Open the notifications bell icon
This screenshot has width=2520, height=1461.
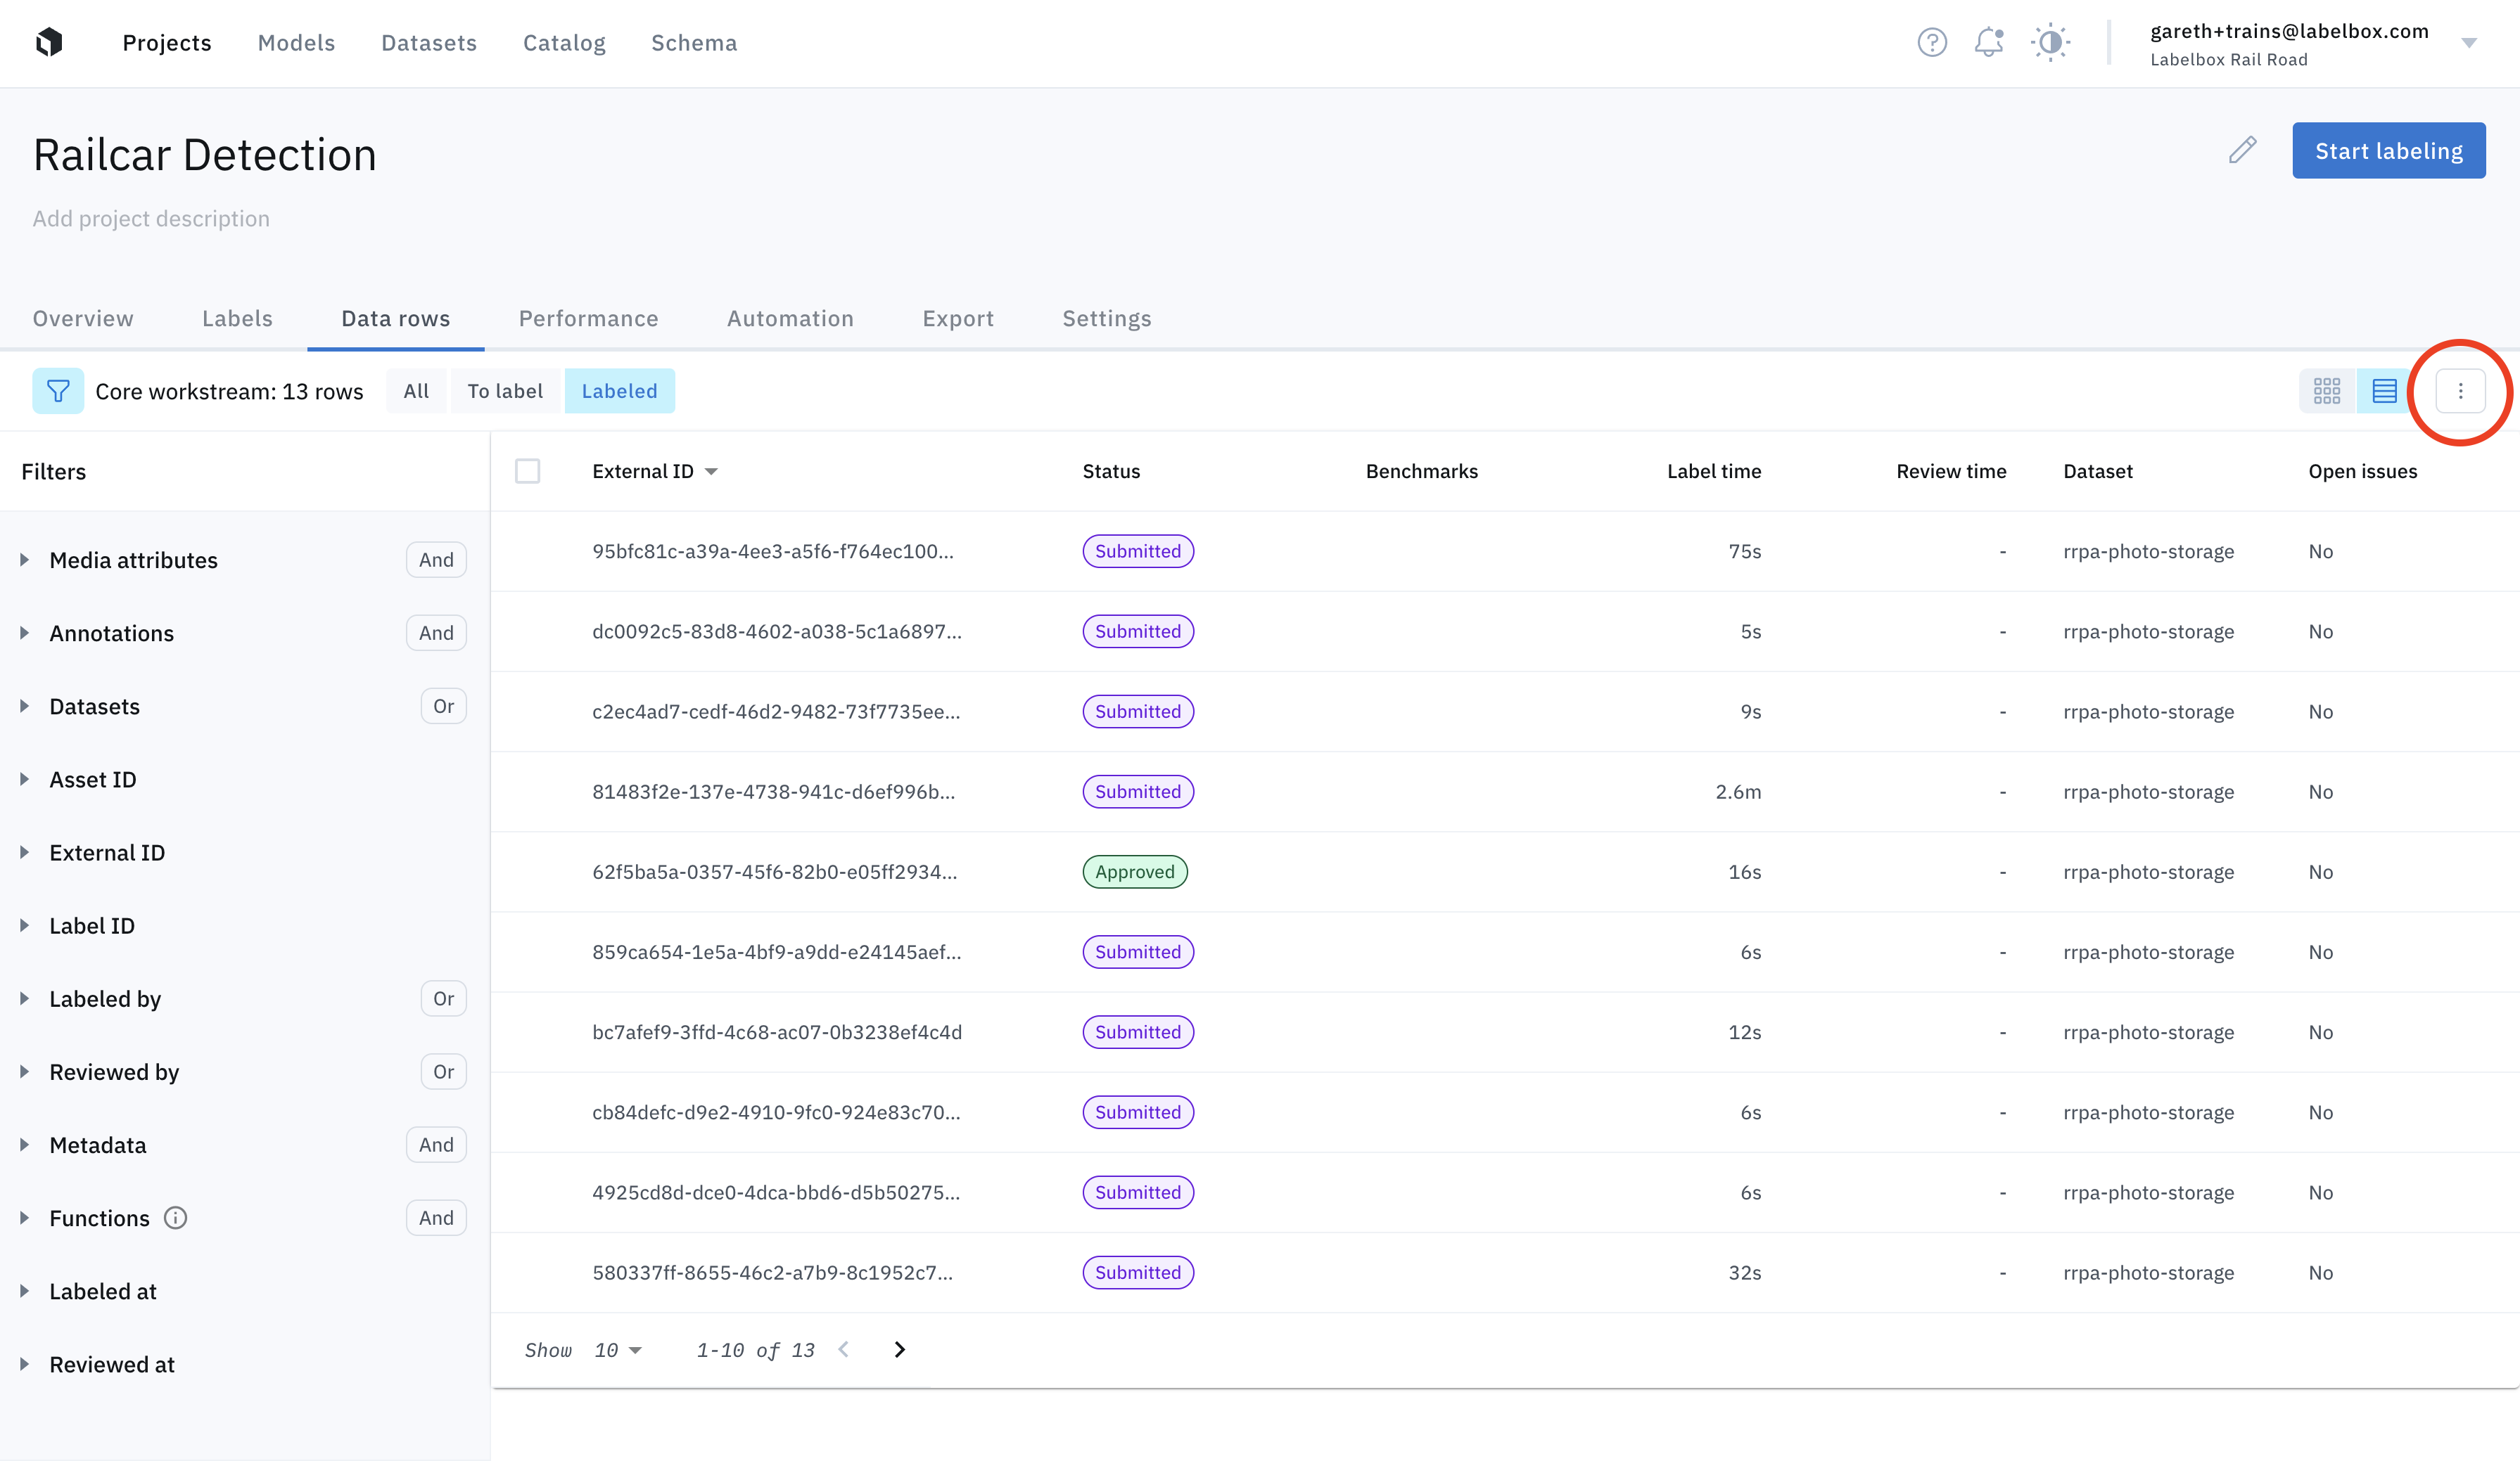click(x=1989, y=42)
